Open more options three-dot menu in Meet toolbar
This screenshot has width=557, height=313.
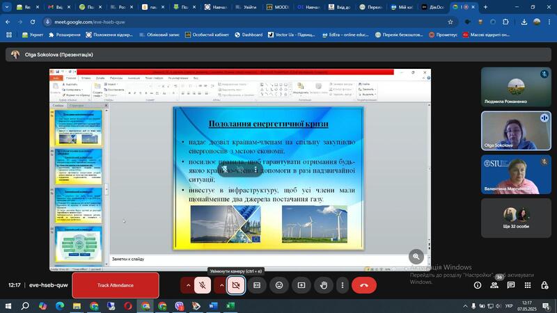click(343, 285)
